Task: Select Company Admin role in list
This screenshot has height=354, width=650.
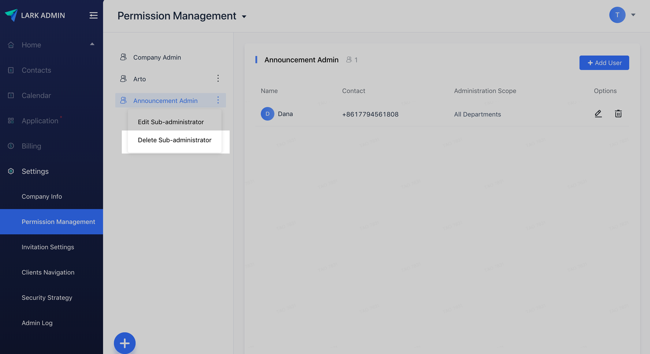Action: [157, 57]
